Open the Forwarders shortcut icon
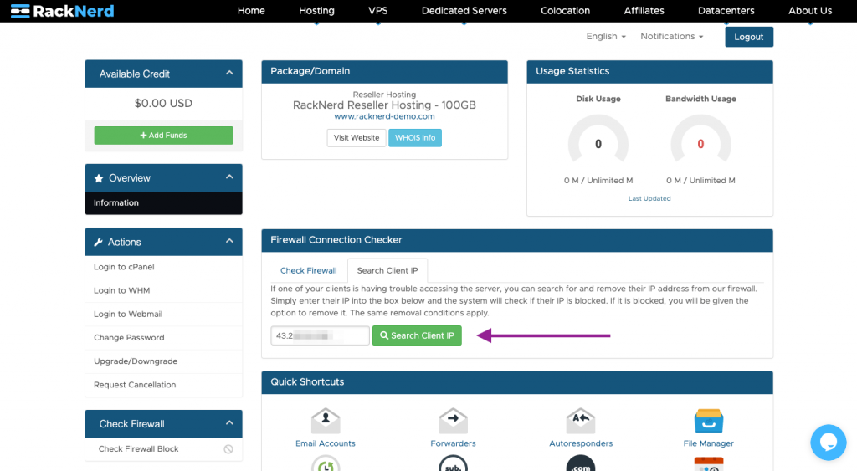The image size is (857, 471). 453,421
